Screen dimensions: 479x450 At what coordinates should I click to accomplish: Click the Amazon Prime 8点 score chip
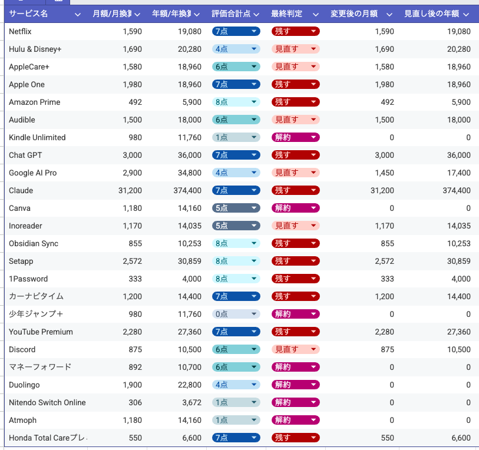[x=236, y=102]
